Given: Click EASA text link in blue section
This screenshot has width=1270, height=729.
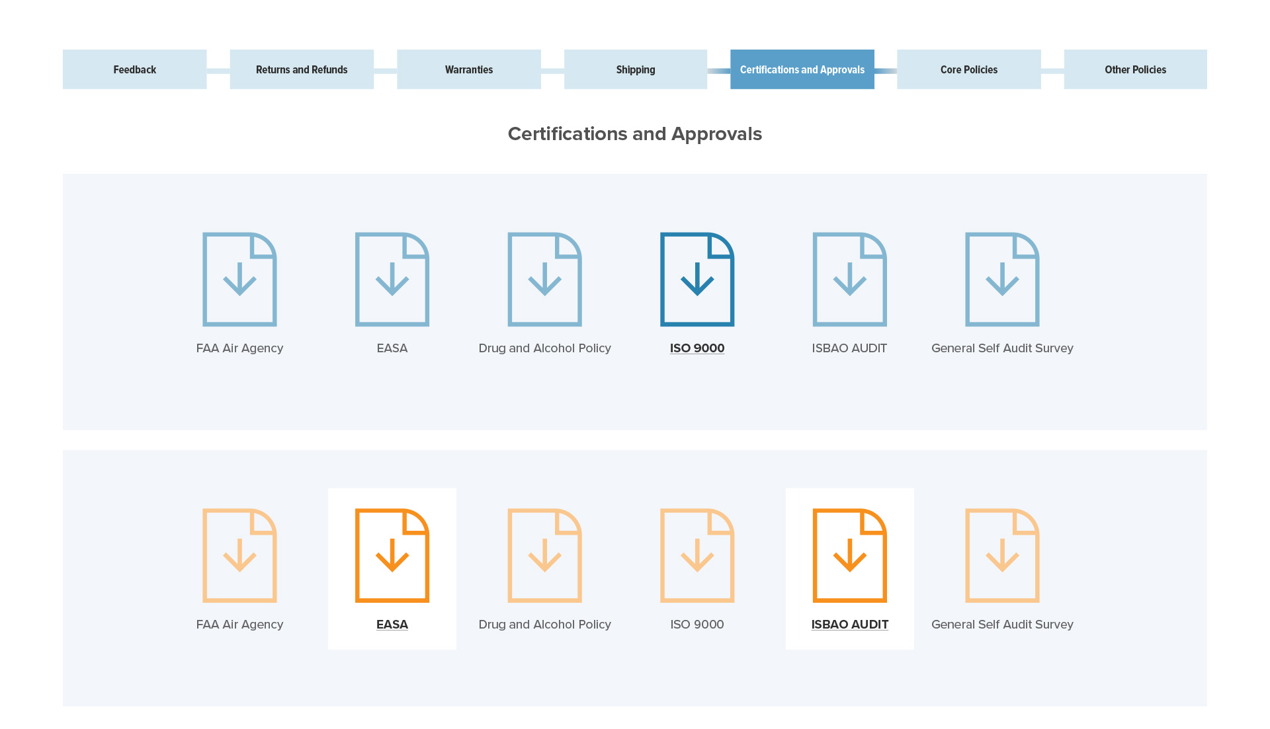Looking at the screenshot, I should [x=392, y=348].
